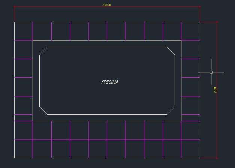Select inner deck rectangle's top-left corner

click(33, 40)
